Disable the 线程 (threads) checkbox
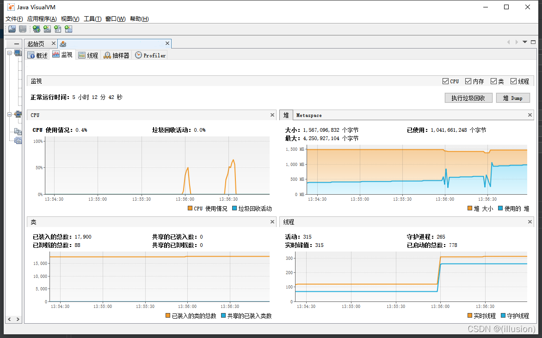The width and height of the screenshot is (542, 338). (513, 81)
